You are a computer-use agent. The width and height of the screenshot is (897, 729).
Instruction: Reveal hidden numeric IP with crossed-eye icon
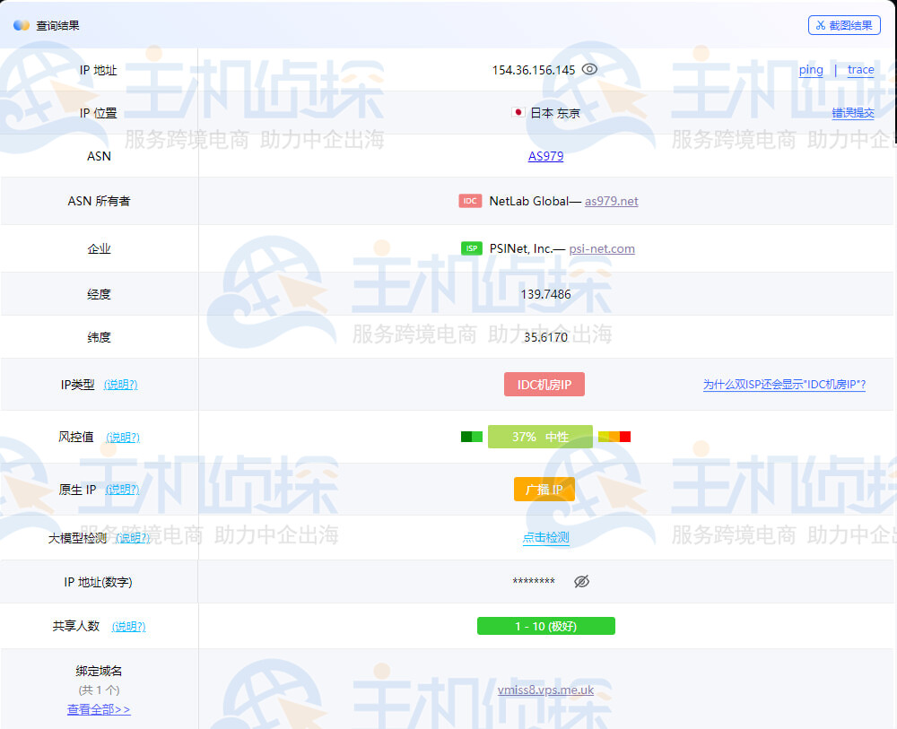pos(581,581)
